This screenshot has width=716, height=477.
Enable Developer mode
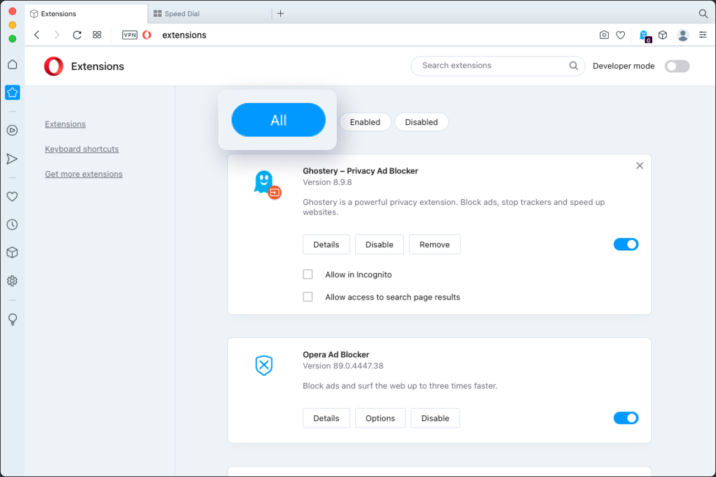[x=677, y=66]
